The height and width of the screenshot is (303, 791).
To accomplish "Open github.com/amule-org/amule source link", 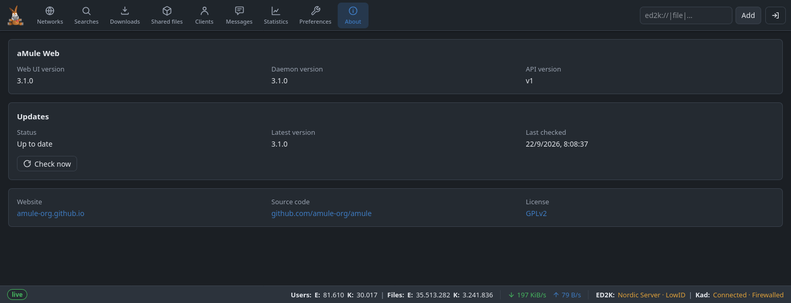I will (321, 213).
